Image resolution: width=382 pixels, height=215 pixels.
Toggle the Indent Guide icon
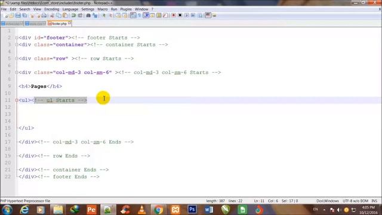point(146,16)
